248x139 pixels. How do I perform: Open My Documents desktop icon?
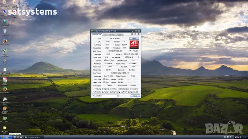5,3
